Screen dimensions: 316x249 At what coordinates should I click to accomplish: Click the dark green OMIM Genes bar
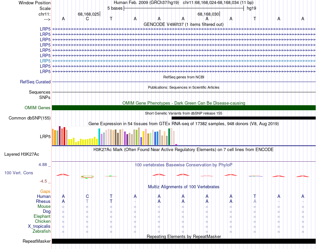coord(184,108)
